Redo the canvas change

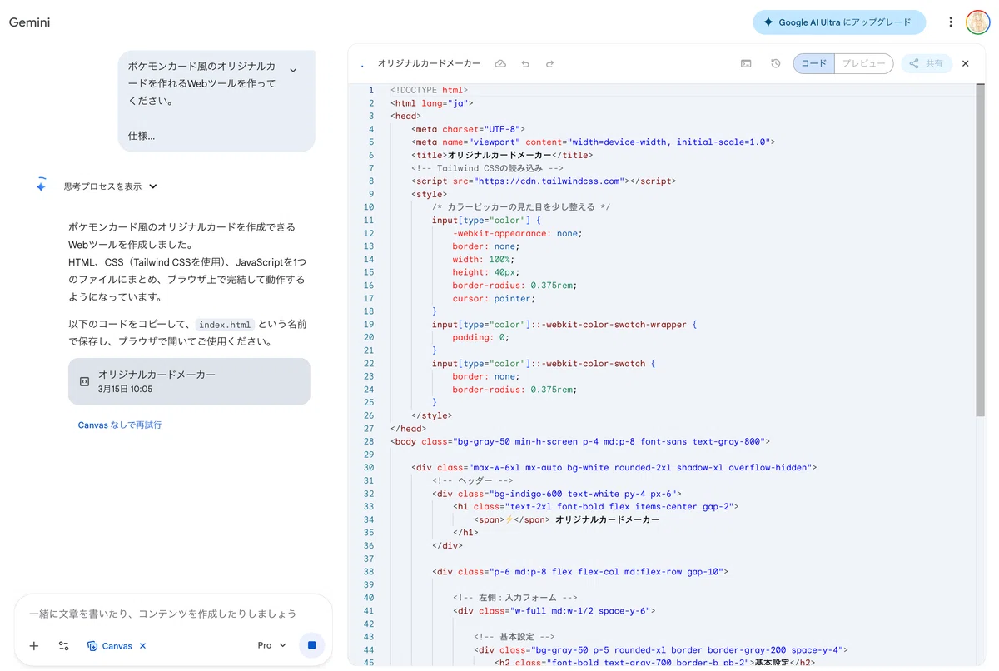(x=549, y=63)
